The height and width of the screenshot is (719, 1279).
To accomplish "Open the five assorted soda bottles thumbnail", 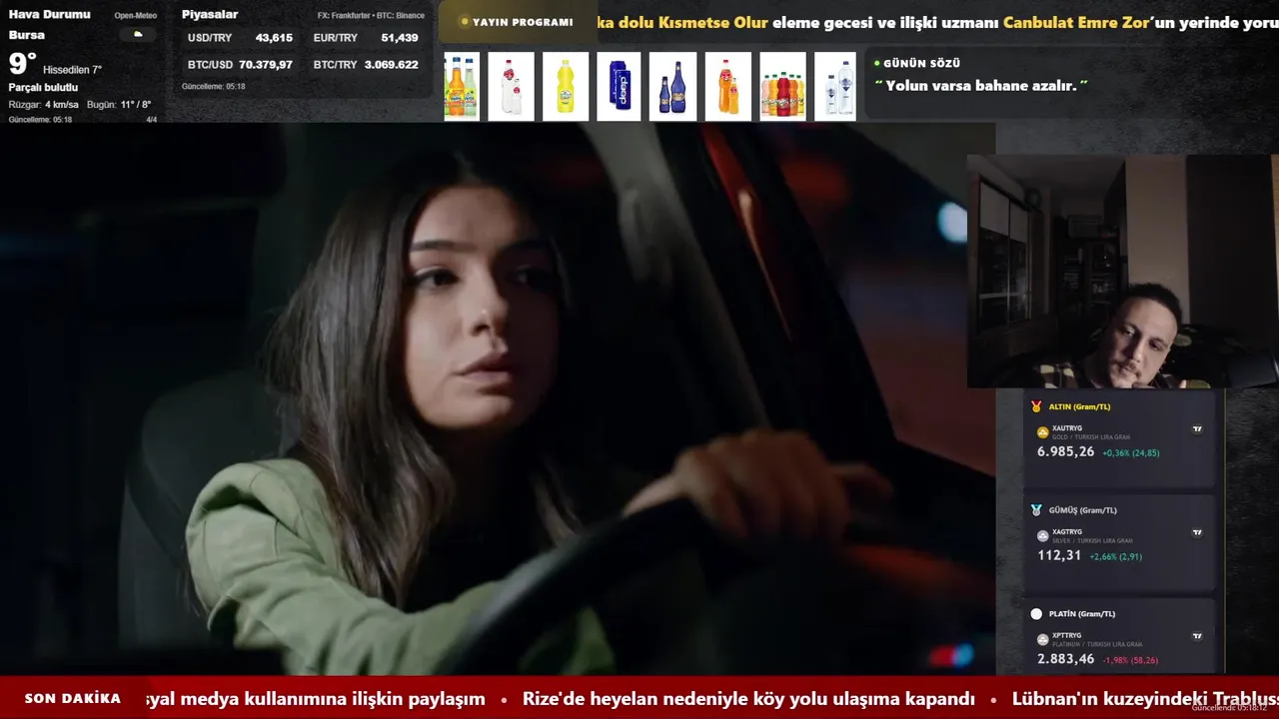I will (x=782, y=87).
